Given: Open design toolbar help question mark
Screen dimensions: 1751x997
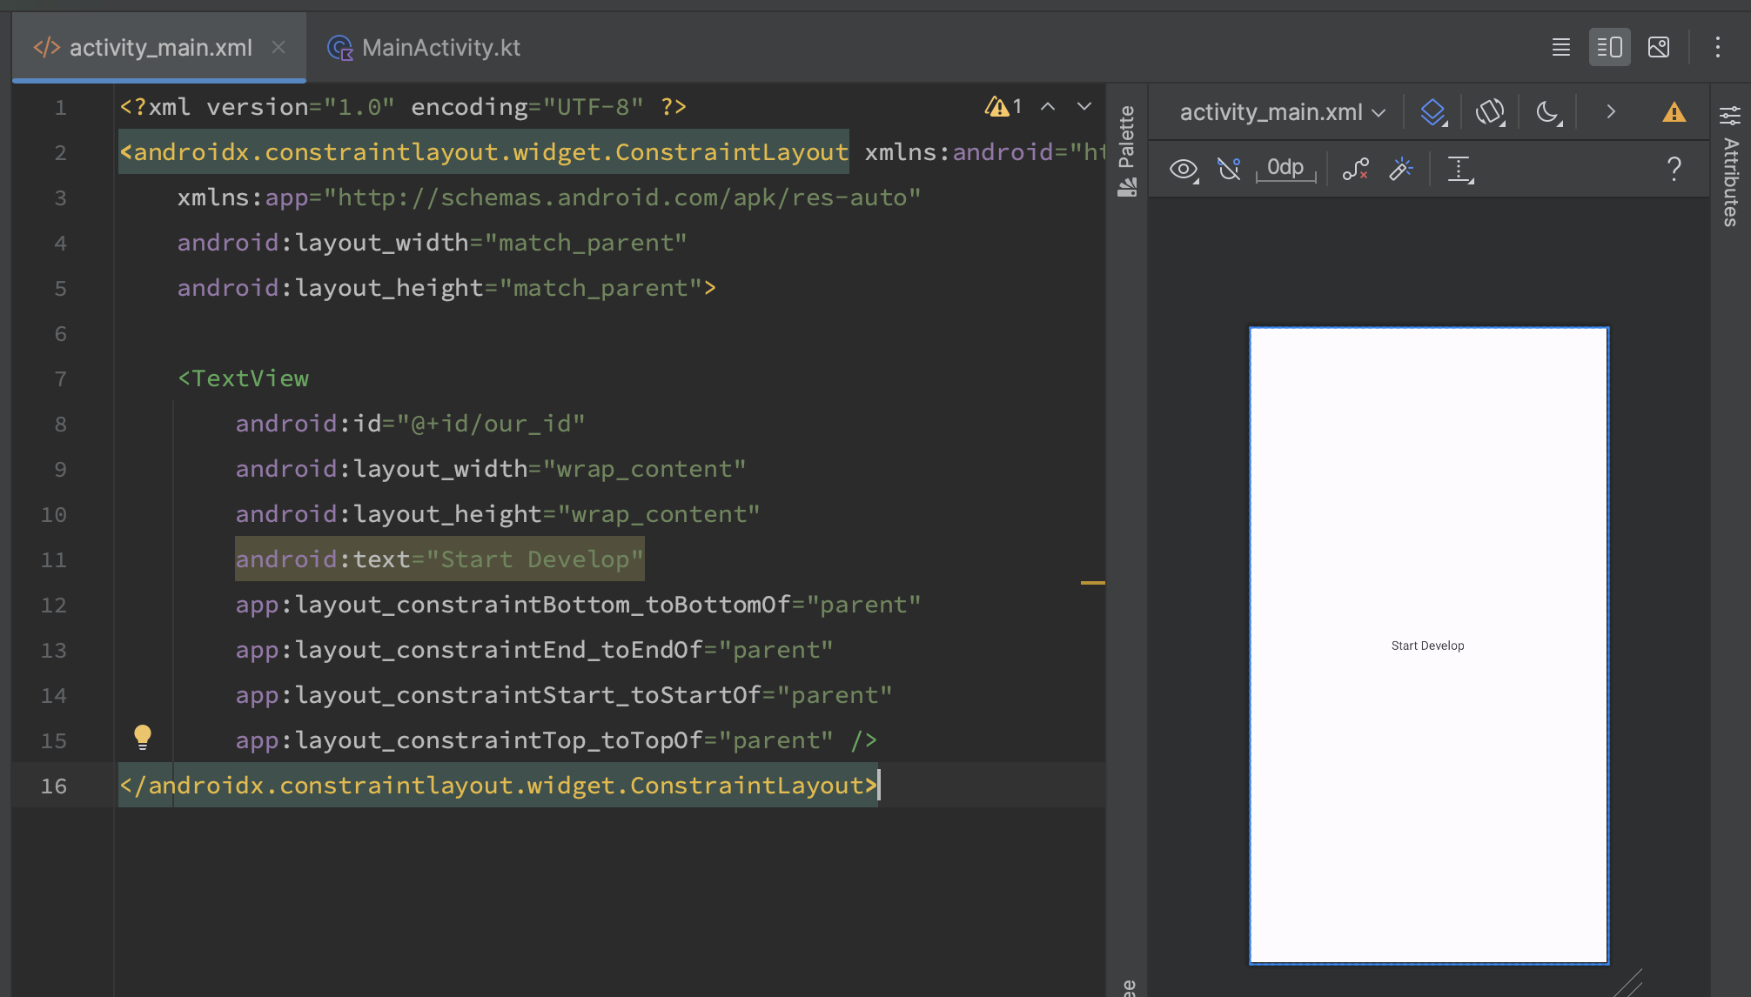Looking at the screenshot, I should pyautogui.click(x=1674, y=169).
